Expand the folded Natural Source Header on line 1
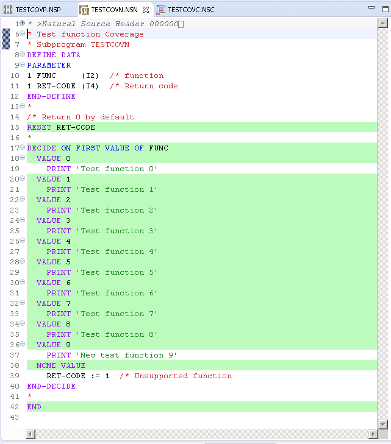The height and width of the screenshot is (444, 391). click(23, 23)
